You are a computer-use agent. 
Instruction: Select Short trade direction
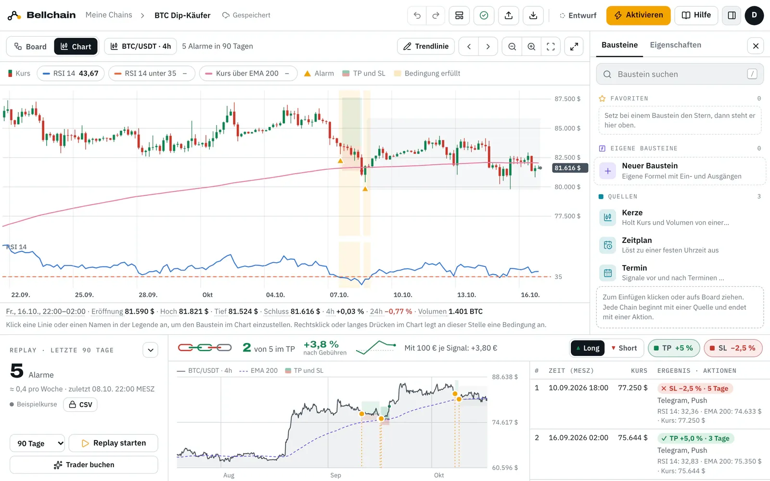pos(624,348)
